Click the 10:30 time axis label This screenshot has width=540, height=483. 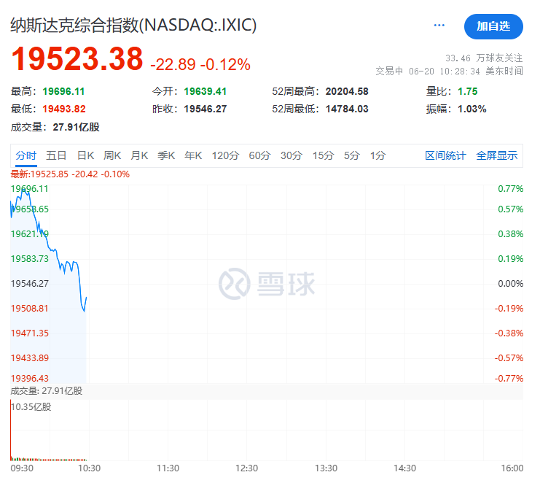pos(89,468)
